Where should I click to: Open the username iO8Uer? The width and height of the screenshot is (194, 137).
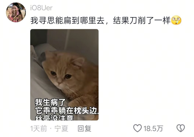[41, 8]
